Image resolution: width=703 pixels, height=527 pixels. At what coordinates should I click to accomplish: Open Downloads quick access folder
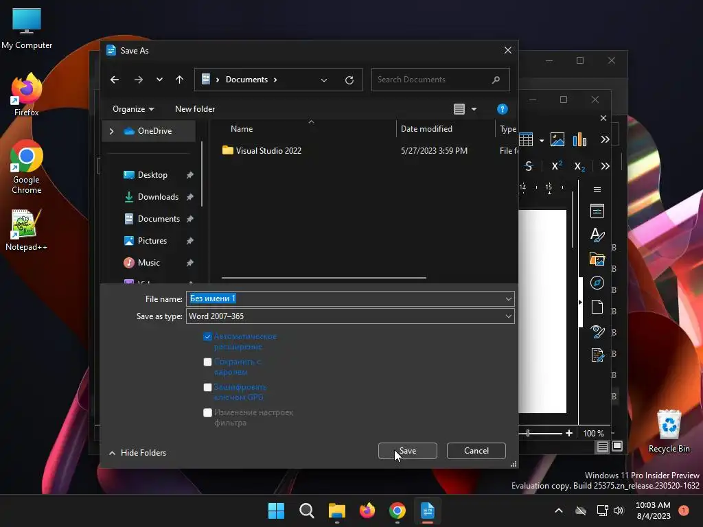pos(158,197)
